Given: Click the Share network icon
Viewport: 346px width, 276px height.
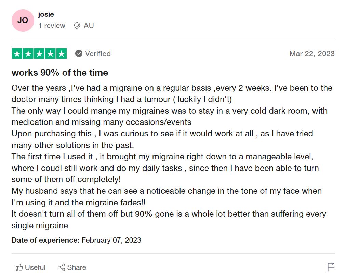Looking at the screenshot, I should click(x=62, y=267).
